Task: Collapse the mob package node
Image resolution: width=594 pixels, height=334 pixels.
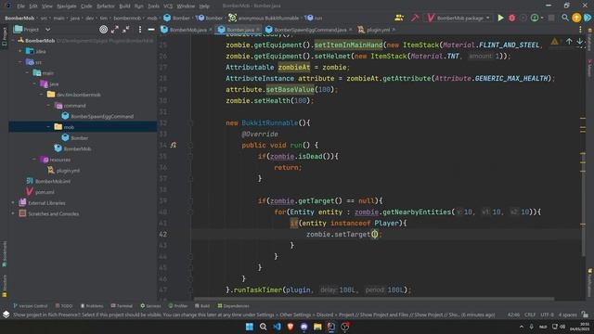Action: 48,127
